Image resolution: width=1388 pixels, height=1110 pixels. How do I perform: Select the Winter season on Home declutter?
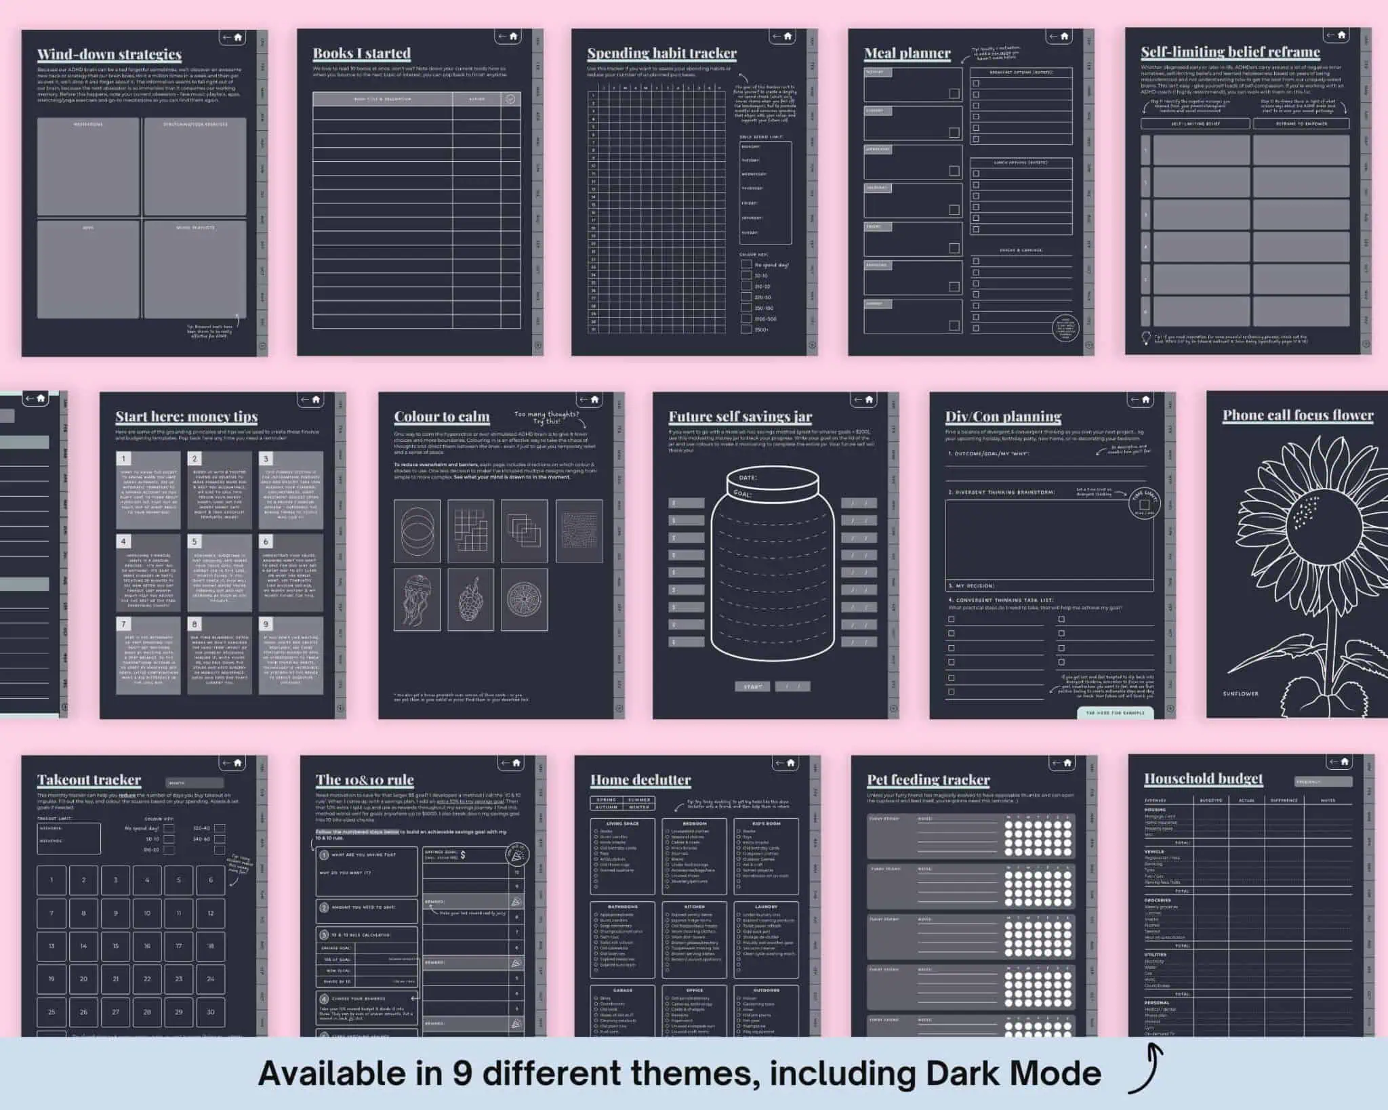[638, 807]
